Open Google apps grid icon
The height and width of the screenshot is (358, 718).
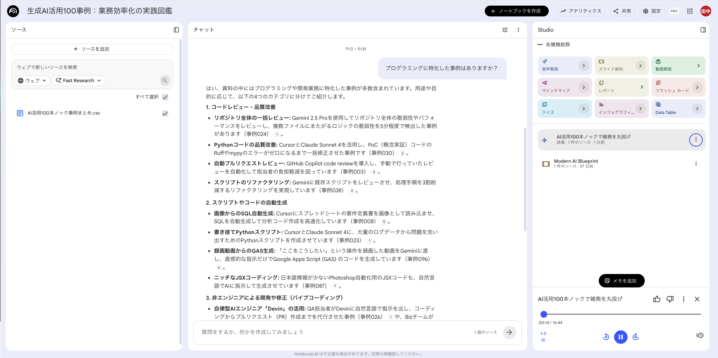point(690,11)
